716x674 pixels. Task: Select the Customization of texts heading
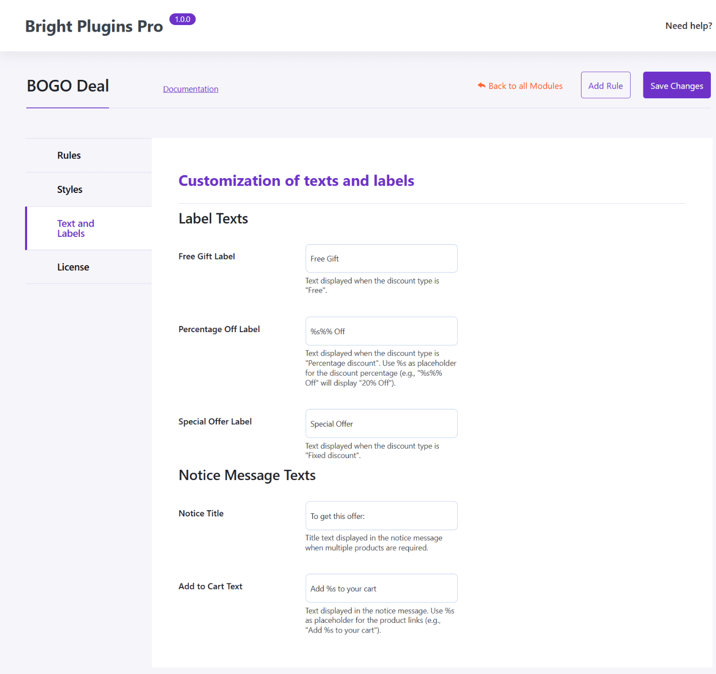(x=296, y=181)
